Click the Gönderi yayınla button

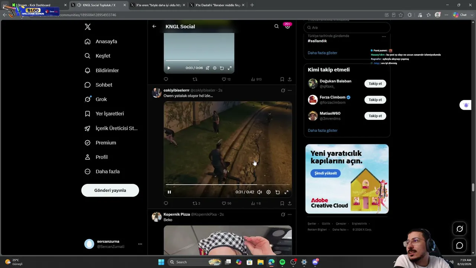click(110, 190)
